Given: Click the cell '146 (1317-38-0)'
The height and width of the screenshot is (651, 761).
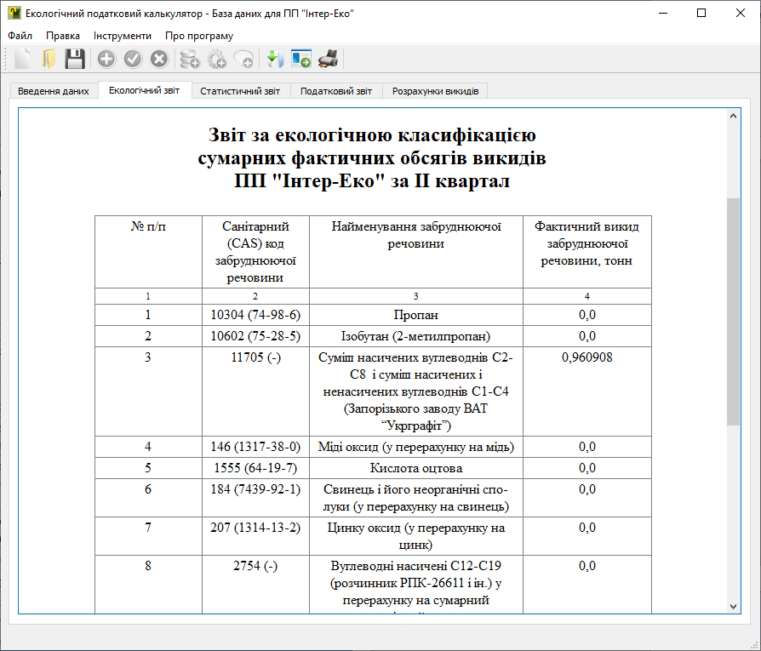Looking at the screenshot, I should (x=255, y=447).
